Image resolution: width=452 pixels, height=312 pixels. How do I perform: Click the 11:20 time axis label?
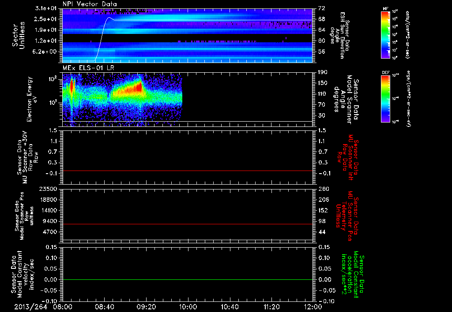tap(271, 307)
